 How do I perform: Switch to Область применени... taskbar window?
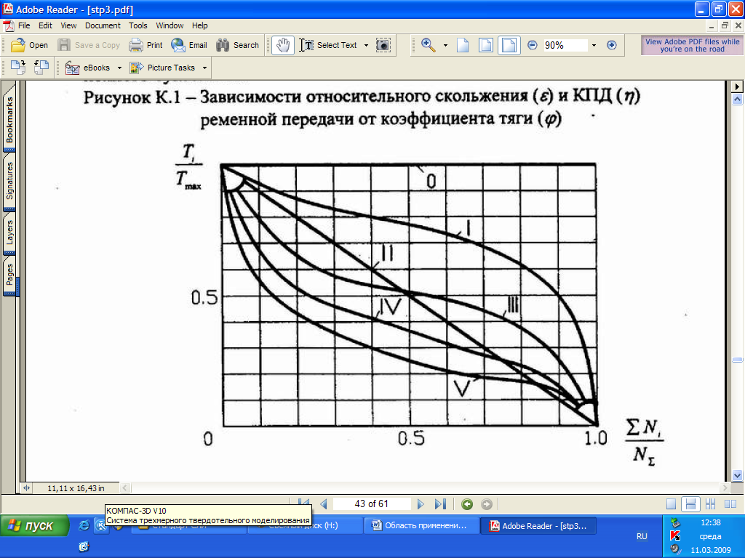pyautogui.click(x=421, y=526)
